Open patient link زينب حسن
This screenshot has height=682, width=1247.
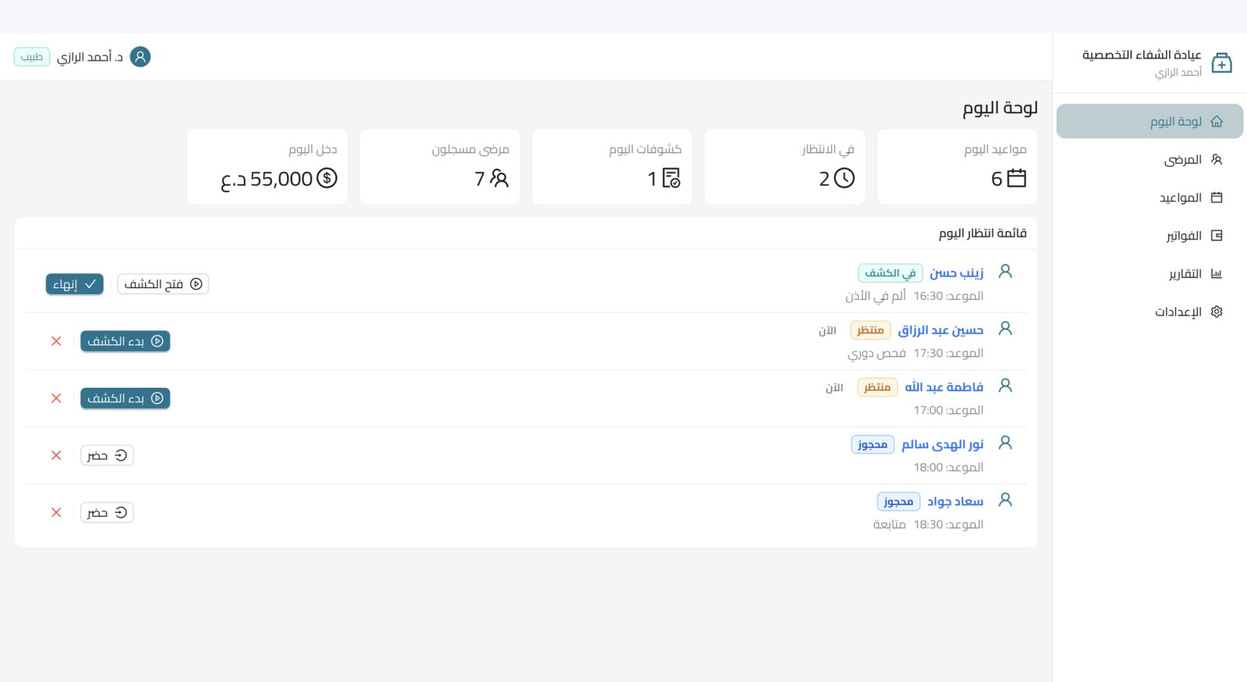tap(956, 272)
